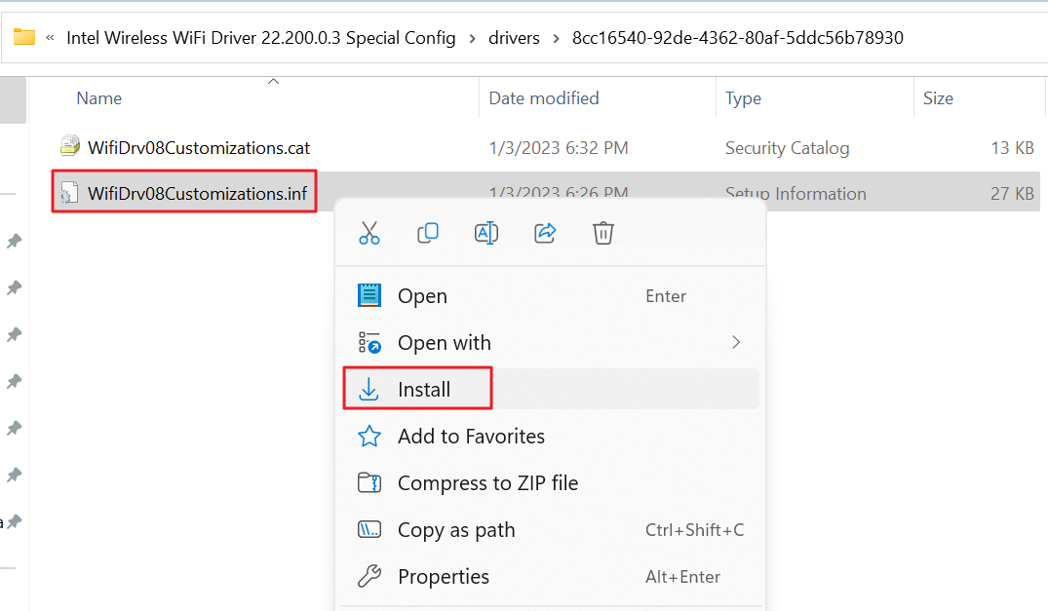The height and width of the screenshot is (611, 1048).
Task: Click the WifiDrv08Customizations.cat file icon
Action: coord(69,147)
